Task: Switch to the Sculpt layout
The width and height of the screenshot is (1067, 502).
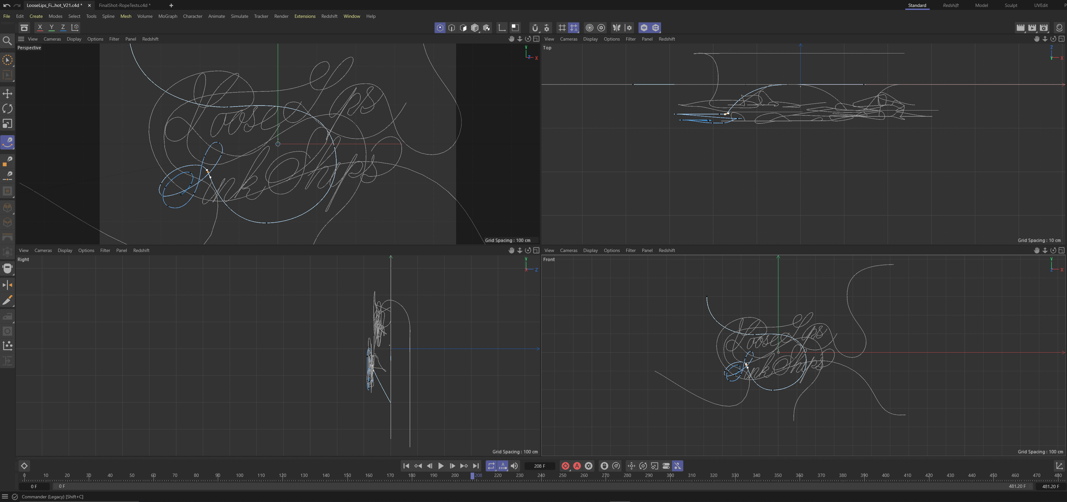Action: pyautogui.click(x=1011, y=5)
